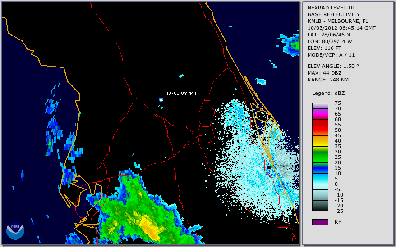The width and height of the screenshot is (396, 247).
Task: Click the legend value -25
Action: (x=339, y=211)
